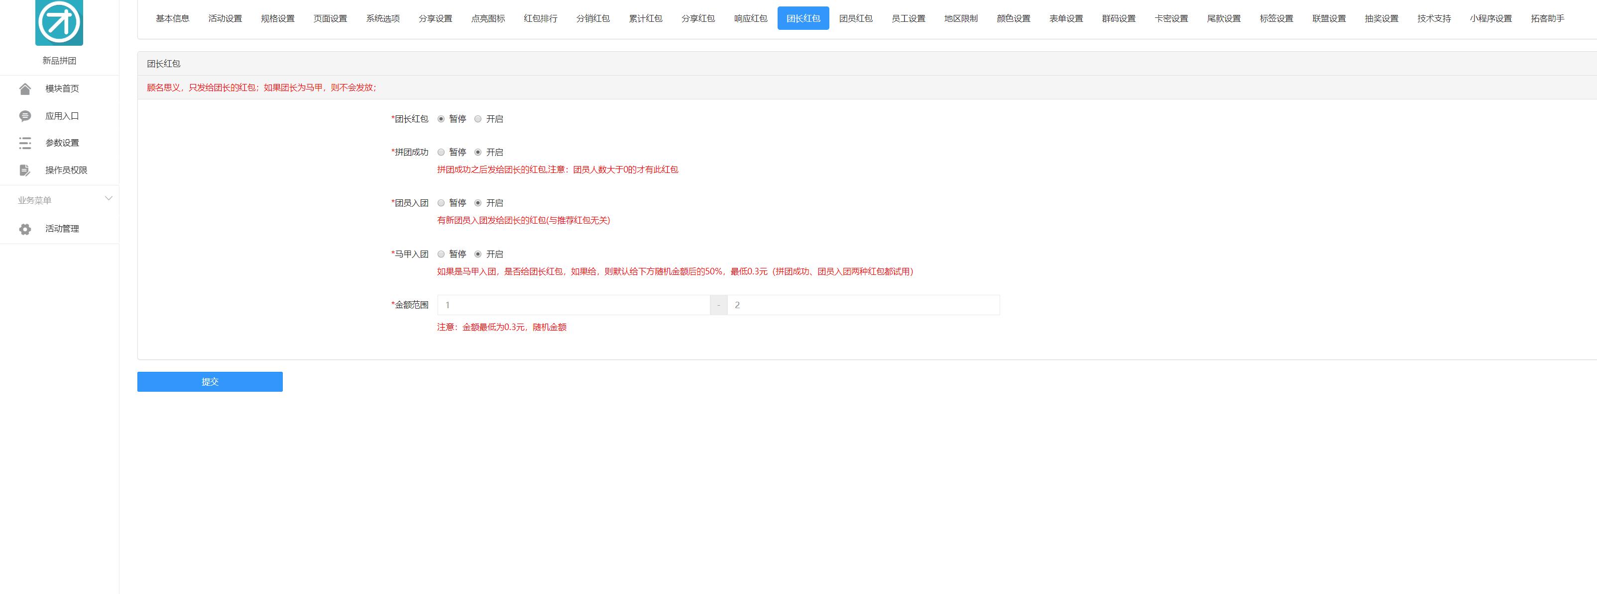Switch to the 小程序设置 tab
Image resolution: width=1597 pixels, height=594 pixels.
(x=1491, y=18)
